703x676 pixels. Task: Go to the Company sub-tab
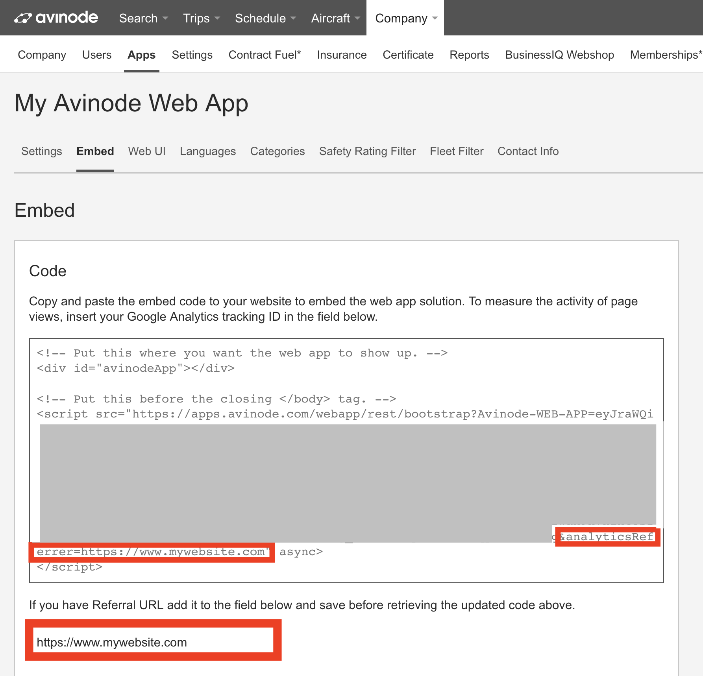click(x=42, y=55)
